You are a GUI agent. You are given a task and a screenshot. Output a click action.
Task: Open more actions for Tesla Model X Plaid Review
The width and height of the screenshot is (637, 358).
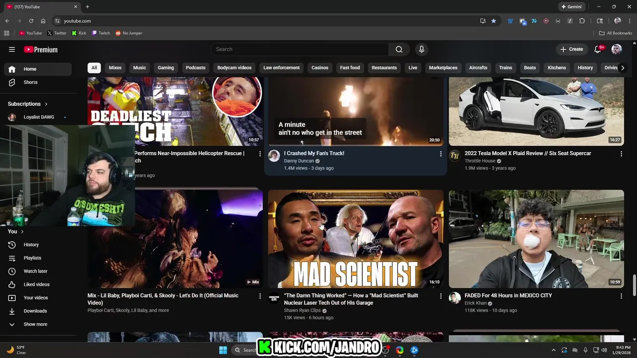coord(621,154)
